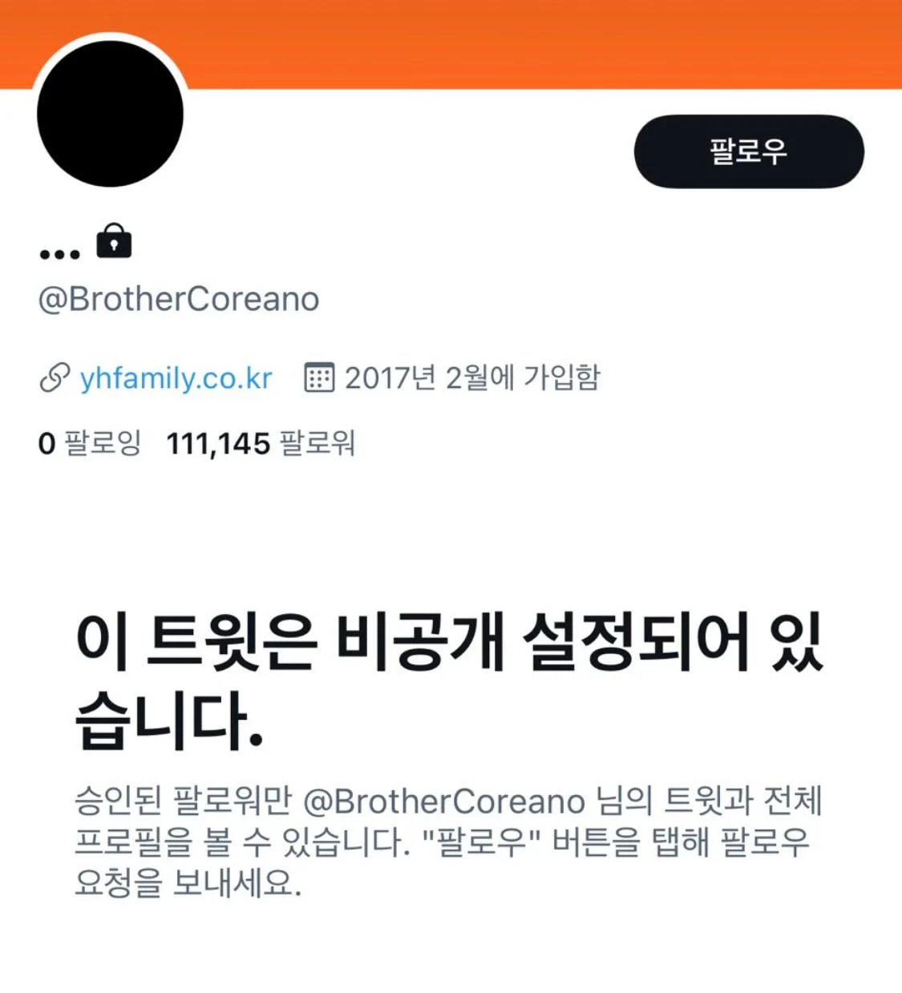This screenshot has height=993, width=902.
Task: Click the 팔로워 label next to 111,145
Action: tap(318, 443)
